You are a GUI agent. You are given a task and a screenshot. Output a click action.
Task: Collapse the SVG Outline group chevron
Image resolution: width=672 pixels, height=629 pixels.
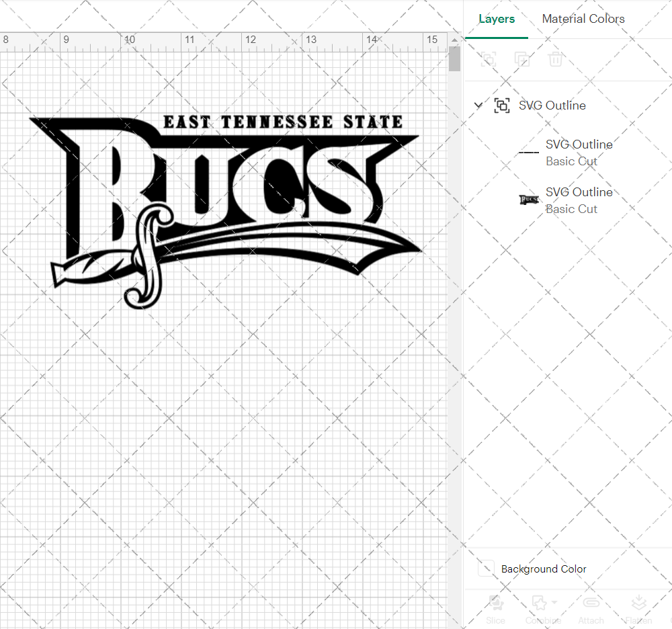478,105
